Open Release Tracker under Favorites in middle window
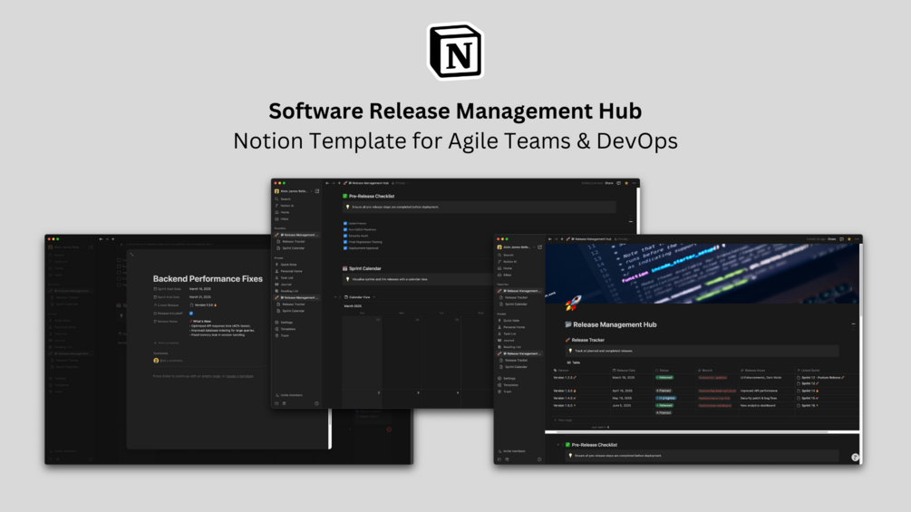911x512 pixels. [291, 241]
